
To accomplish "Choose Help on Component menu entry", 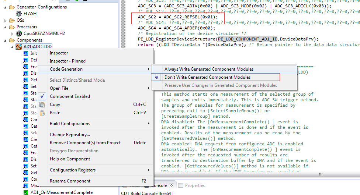I will tap(70, 159).
